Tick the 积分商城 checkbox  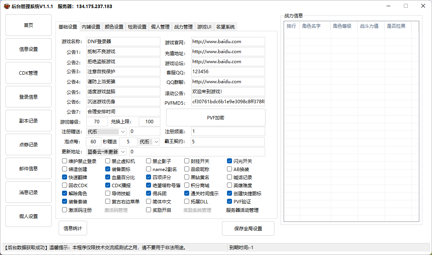pyautogui.click(x=187, y=185)
